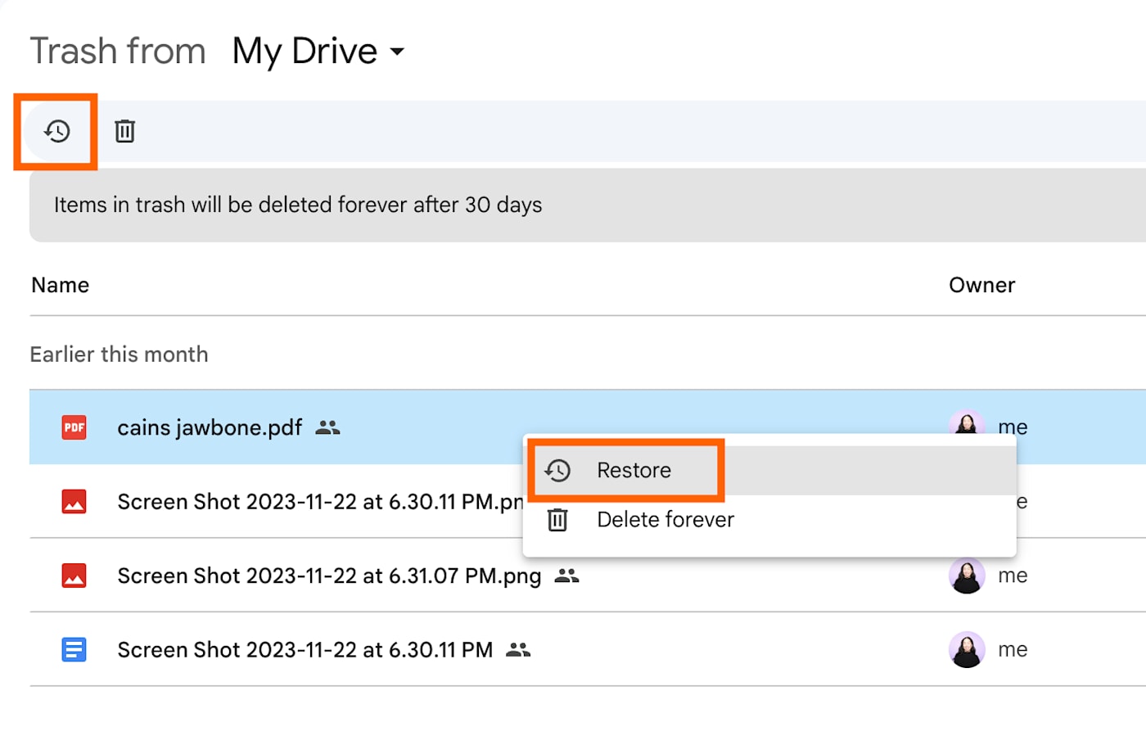This screenshot has height=736, width=1146.
Task: Click the dropdown arrow next to My Drive
Action: [397, 52]
